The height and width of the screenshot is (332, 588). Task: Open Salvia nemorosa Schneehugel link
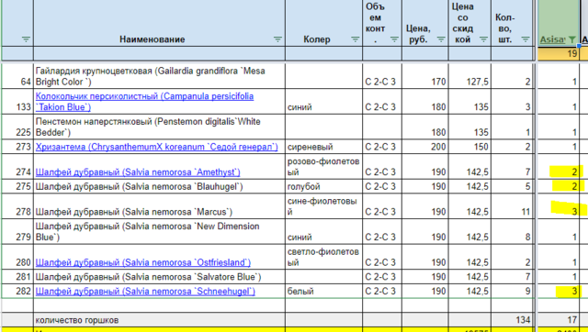click(x=145, y=292)
